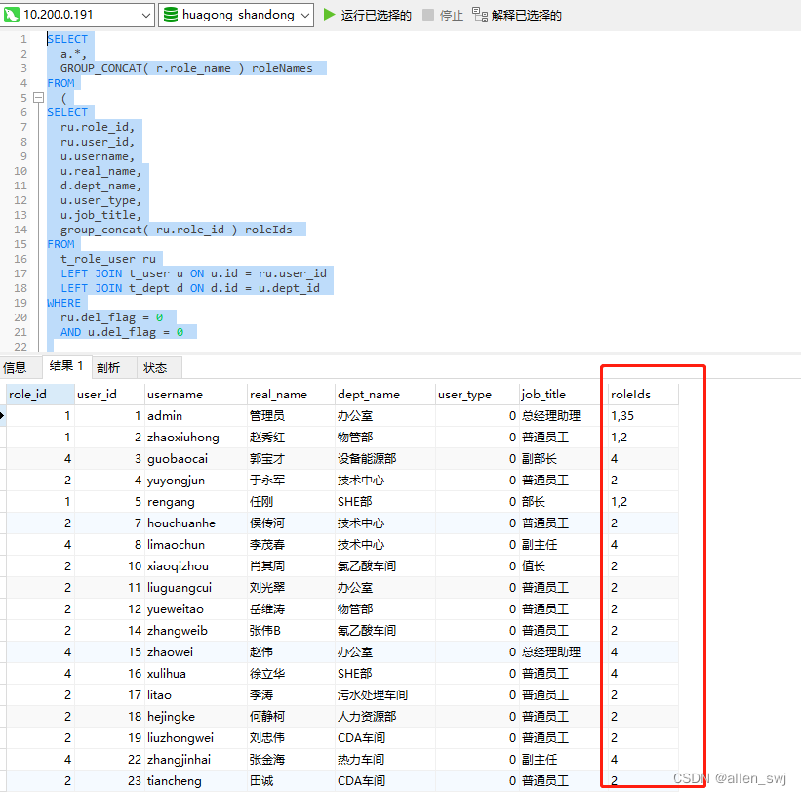Click line number 17 in editor gutter
Viewport: 801px width, 795px height.
point(20,273)
